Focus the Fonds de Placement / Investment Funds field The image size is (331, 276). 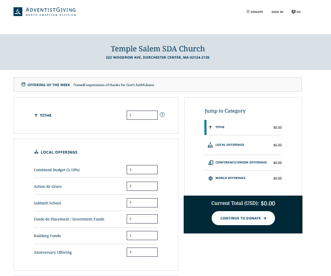142,219
